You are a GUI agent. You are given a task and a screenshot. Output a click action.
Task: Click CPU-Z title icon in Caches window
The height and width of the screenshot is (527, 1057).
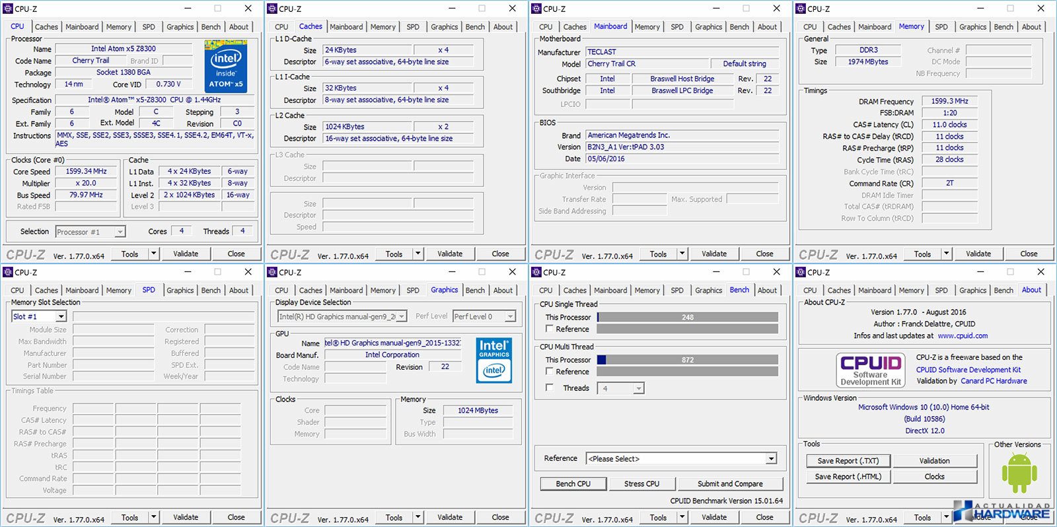coord(272,9)
